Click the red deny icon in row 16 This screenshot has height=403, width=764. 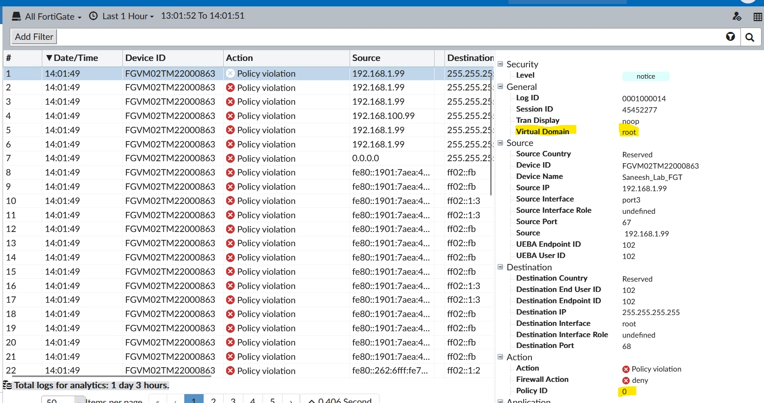click(230, 286)
